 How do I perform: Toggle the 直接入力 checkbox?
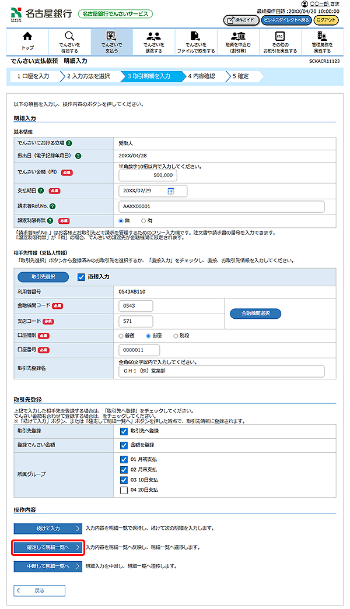coord(81,277)
